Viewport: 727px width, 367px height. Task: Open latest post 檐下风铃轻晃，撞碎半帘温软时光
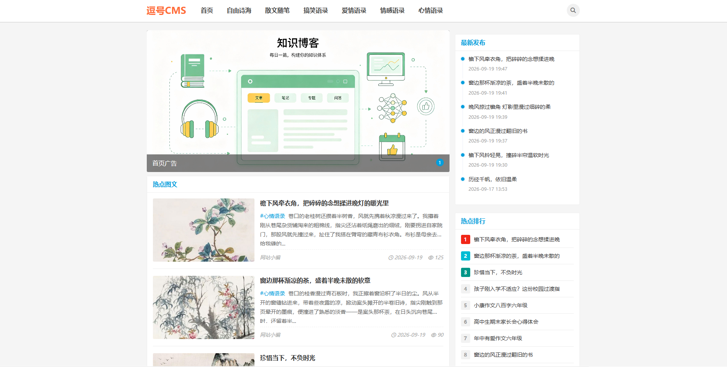click(x=509, y=155)
